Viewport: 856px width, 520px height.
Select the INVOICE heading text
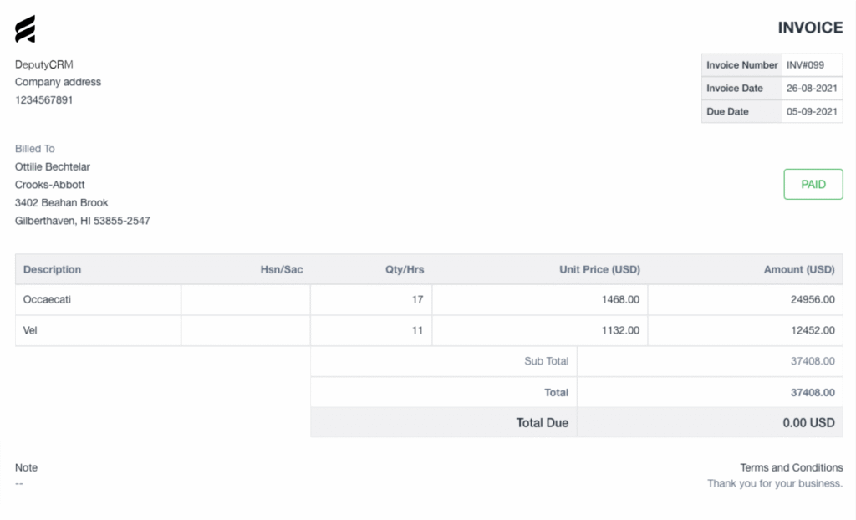(810, 28)
